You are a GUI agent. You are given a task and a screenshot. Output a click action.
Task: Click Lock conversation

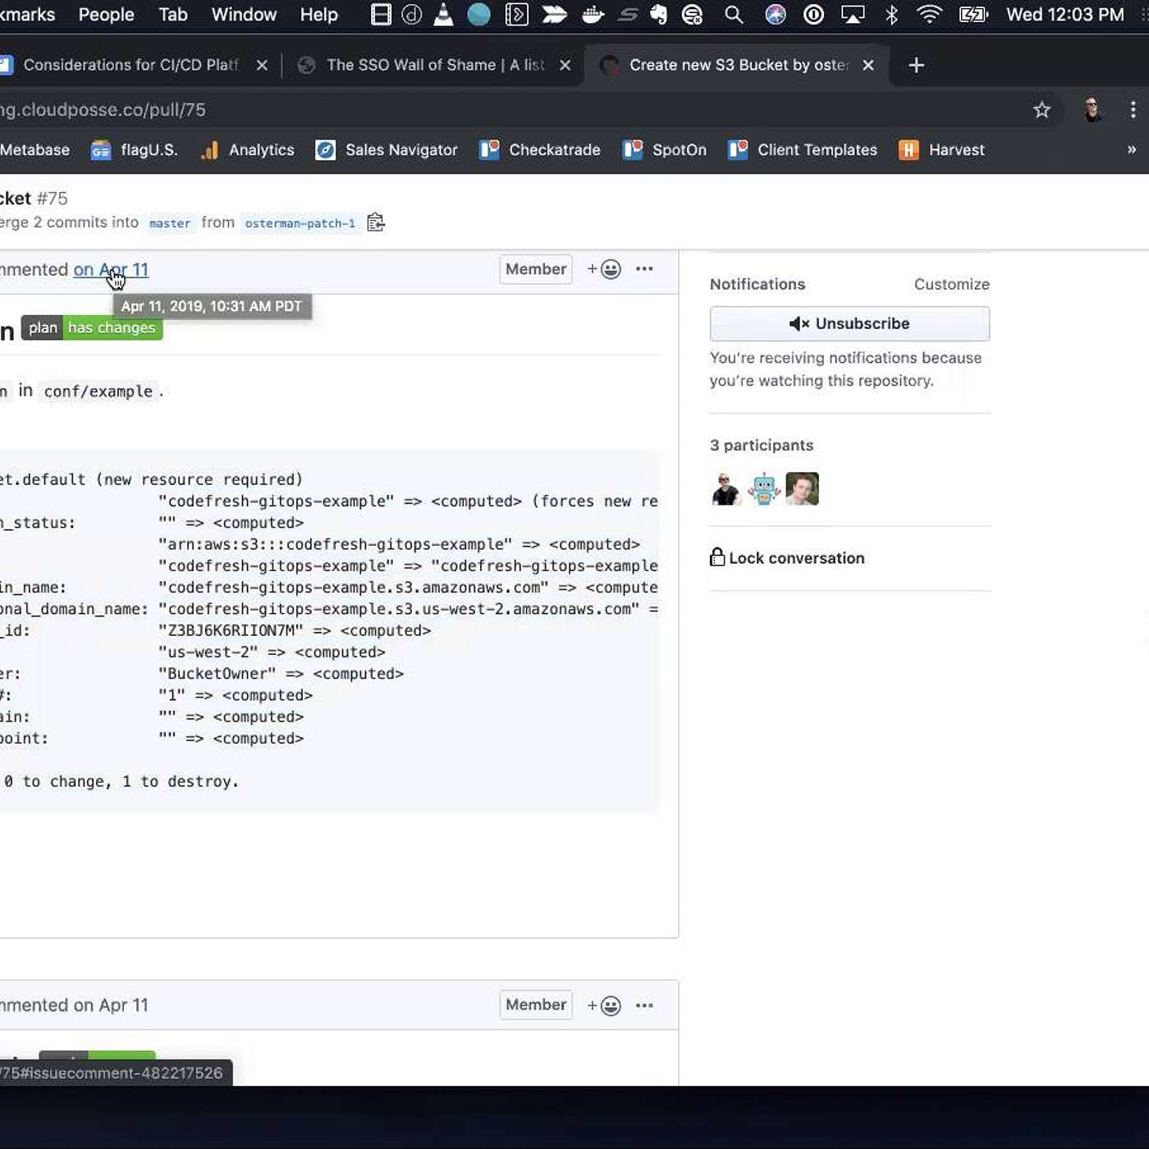click(787, 558)
